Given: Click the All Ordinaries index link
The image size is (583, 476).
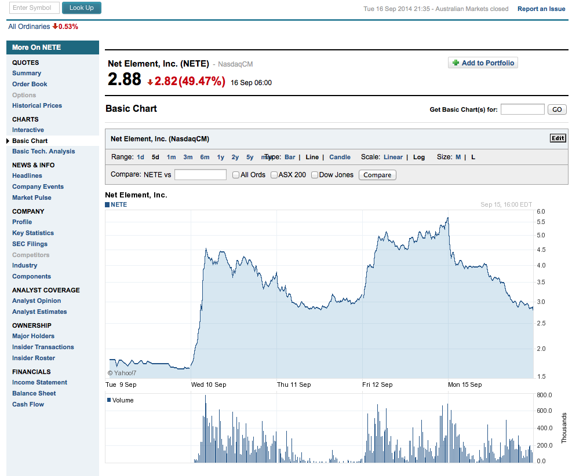Looking at the screenshot, I should tap(29, 27).
